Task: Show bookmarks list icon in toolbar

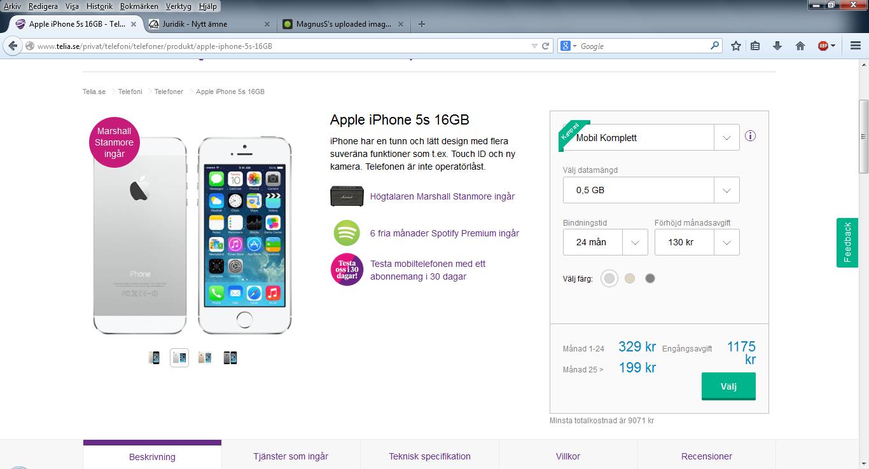Action: click(x=755, y=46)
